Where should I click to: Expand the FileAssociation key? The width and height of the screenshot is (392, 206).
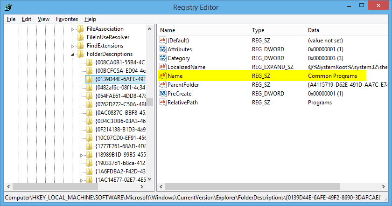(72, 29)
